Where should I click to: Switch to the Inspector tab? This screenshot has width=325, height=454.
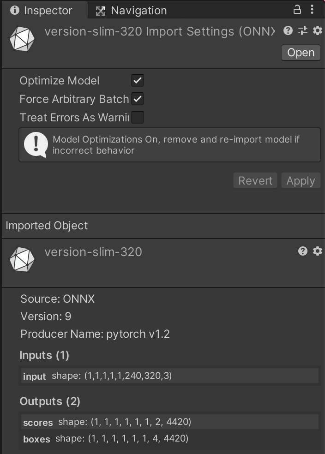click(x=42, y=10)
